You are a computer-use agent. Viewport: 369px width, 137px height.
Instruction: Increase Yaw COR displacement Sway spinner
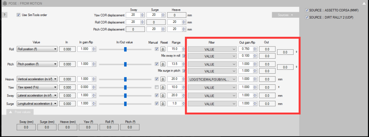[x=142, y=14]
